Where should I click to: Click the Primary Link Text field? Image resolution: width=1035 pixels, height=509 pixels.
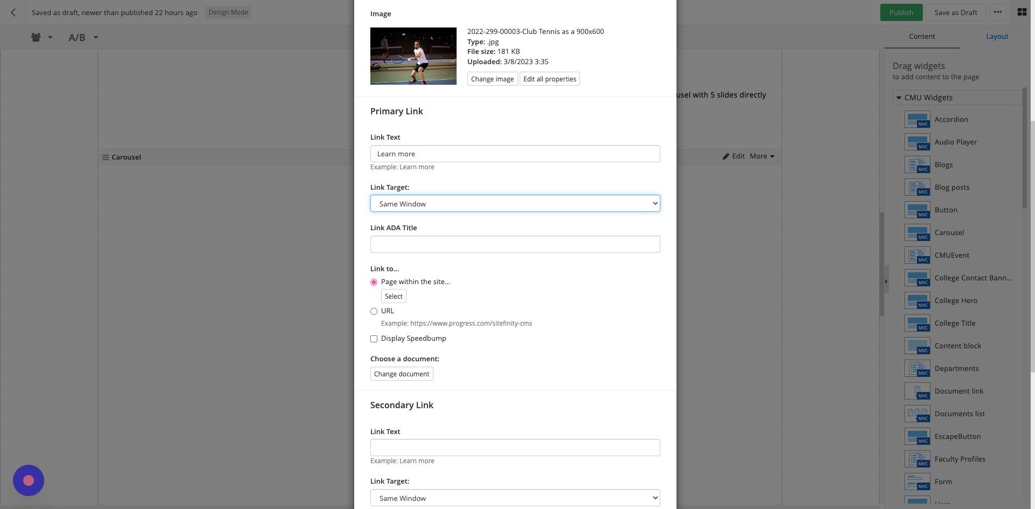click(515, 154)
